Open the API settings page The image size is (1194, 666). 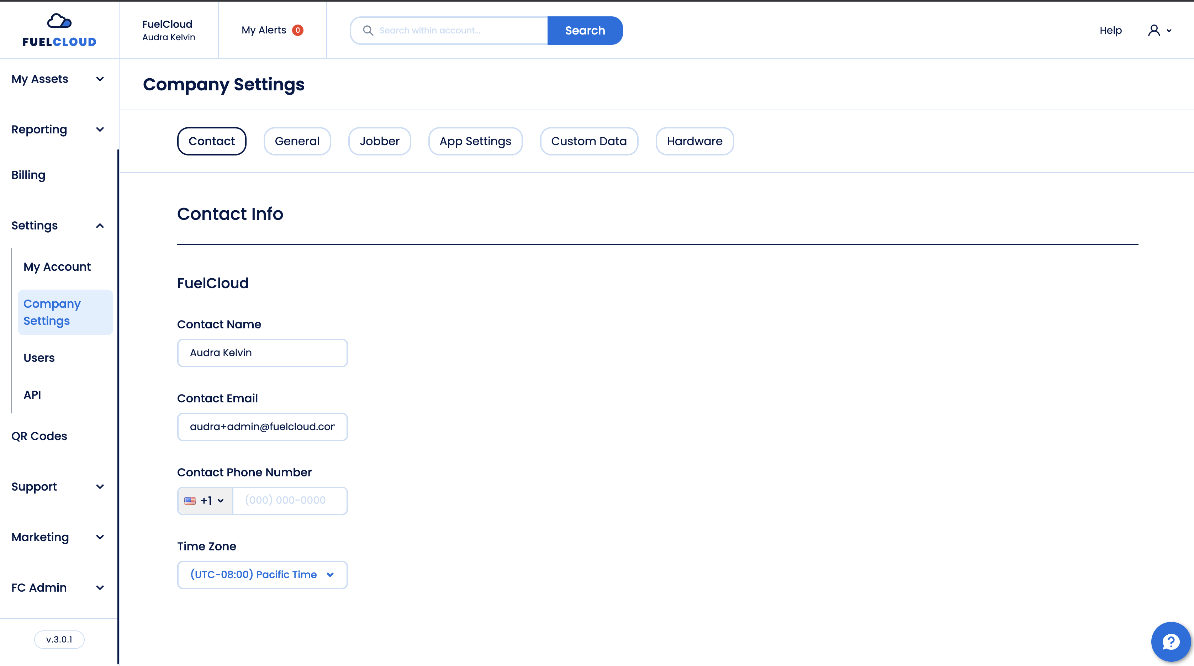pos(32,395)
